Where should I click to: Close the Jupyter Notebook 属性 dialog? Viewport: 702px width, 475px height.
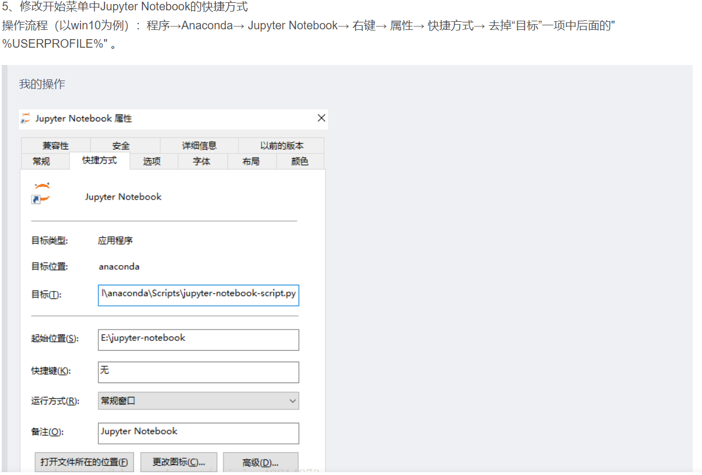coord(321,118)
